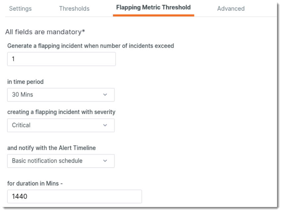Click the chevron arrow beside 30 Mins
The height and width of the screenshot is (212, 282).
tap(105, 95)
